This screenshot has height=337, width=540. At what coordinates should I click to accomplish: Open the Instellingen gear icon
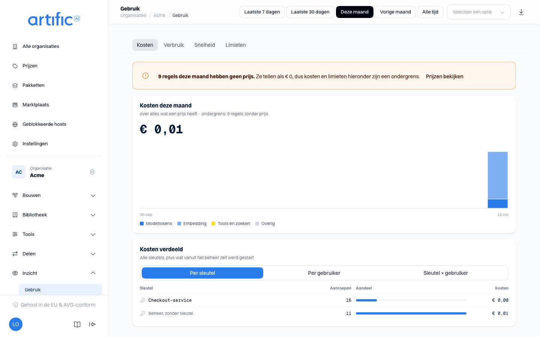pos(15,144)
